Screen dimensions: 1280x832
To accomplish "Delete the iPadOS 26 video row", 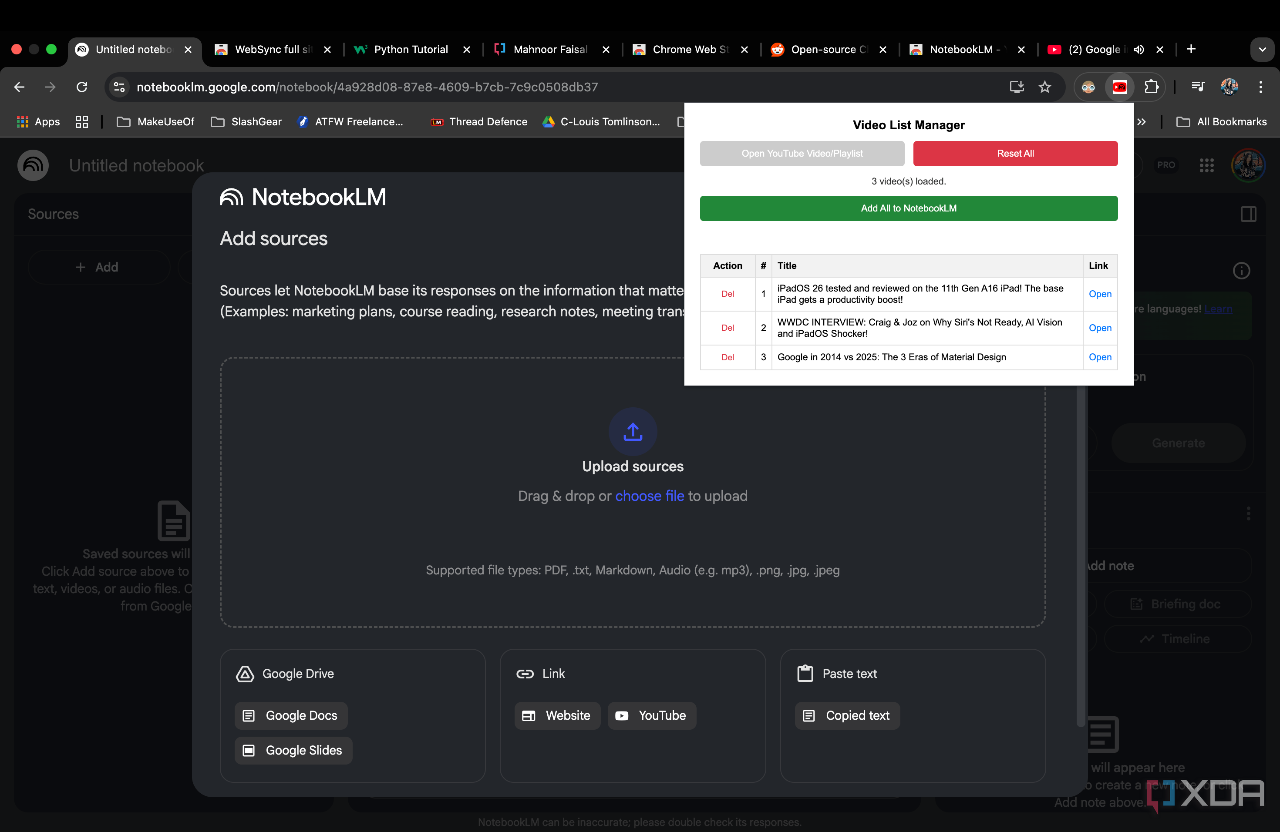I will tap(727, 294).
